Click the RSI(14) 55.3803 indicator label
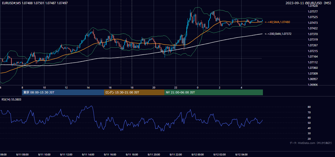This screenshot has height=157, width=335. click(x=12, y=99)
